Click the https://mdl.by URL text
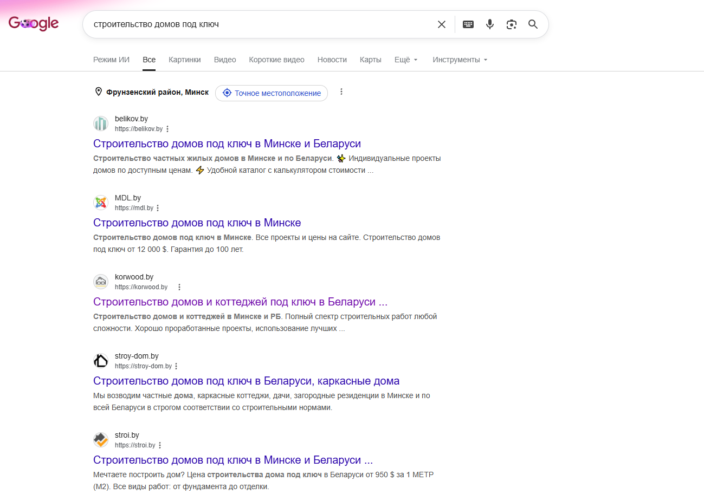The height and width of the screenshot is (494, 704). pos(134,208)
